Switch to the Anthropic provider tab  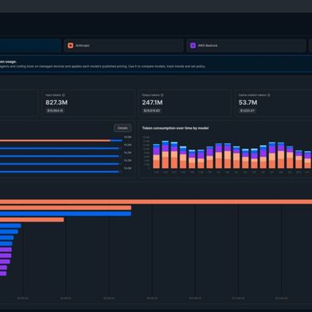123,45
